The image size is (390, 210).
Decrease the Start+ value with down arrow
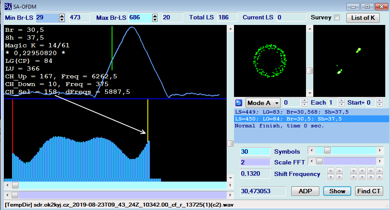(379, 105)
